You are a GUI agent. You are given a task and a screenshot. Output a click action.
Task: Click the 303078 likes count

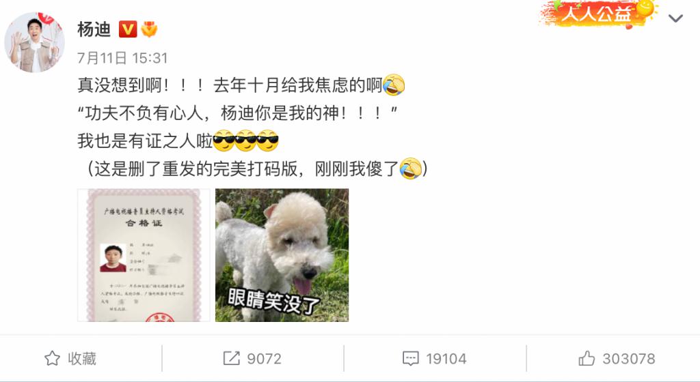coord(629,359)
